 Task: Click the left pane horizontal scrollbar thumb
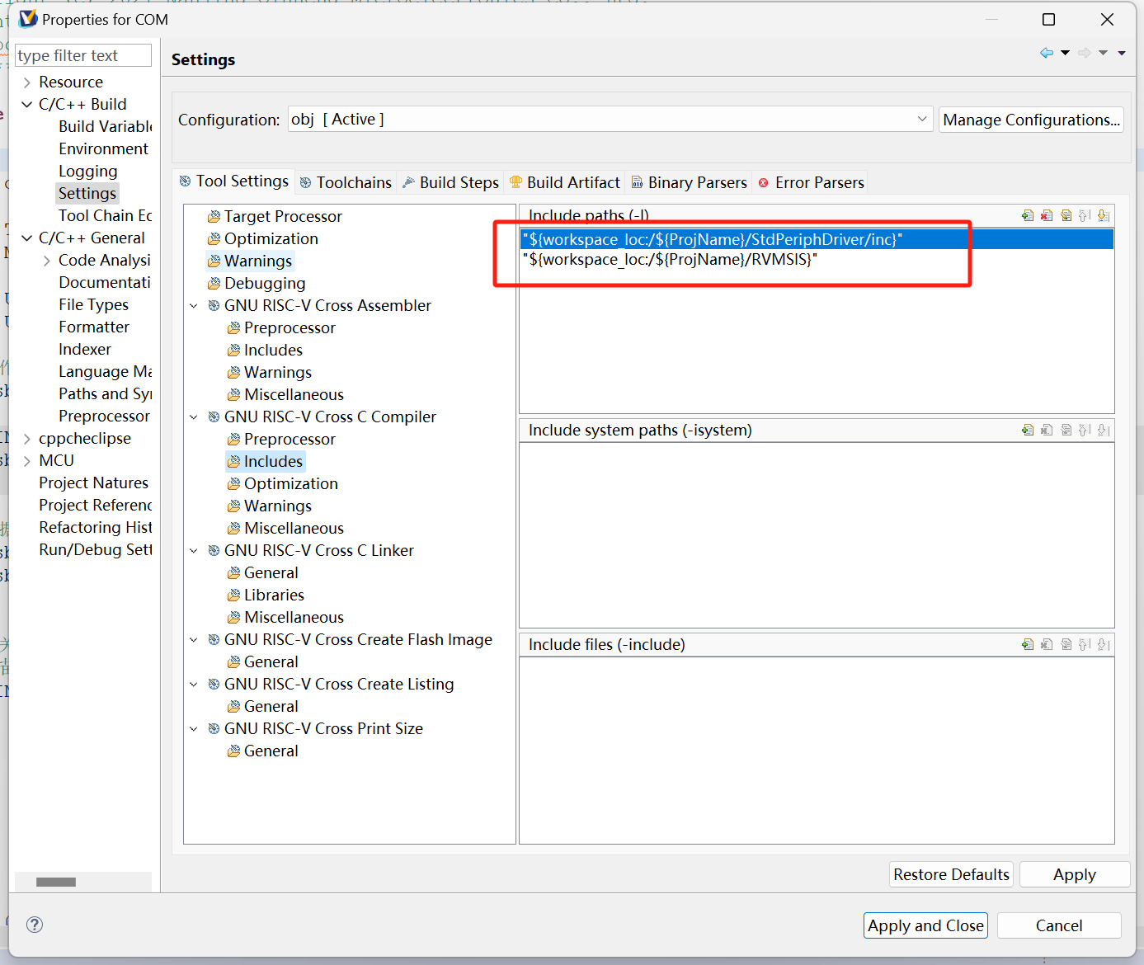coord(56,882)
